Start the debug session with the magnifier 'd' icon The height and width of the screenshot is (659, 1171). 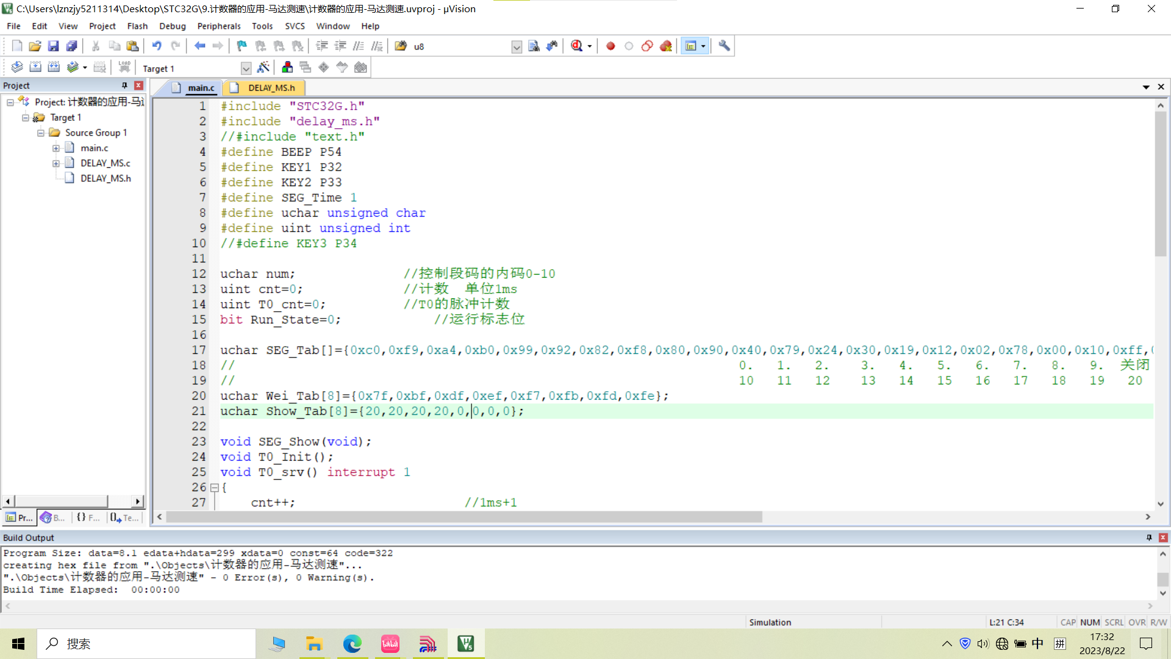(x=576, y=46)
